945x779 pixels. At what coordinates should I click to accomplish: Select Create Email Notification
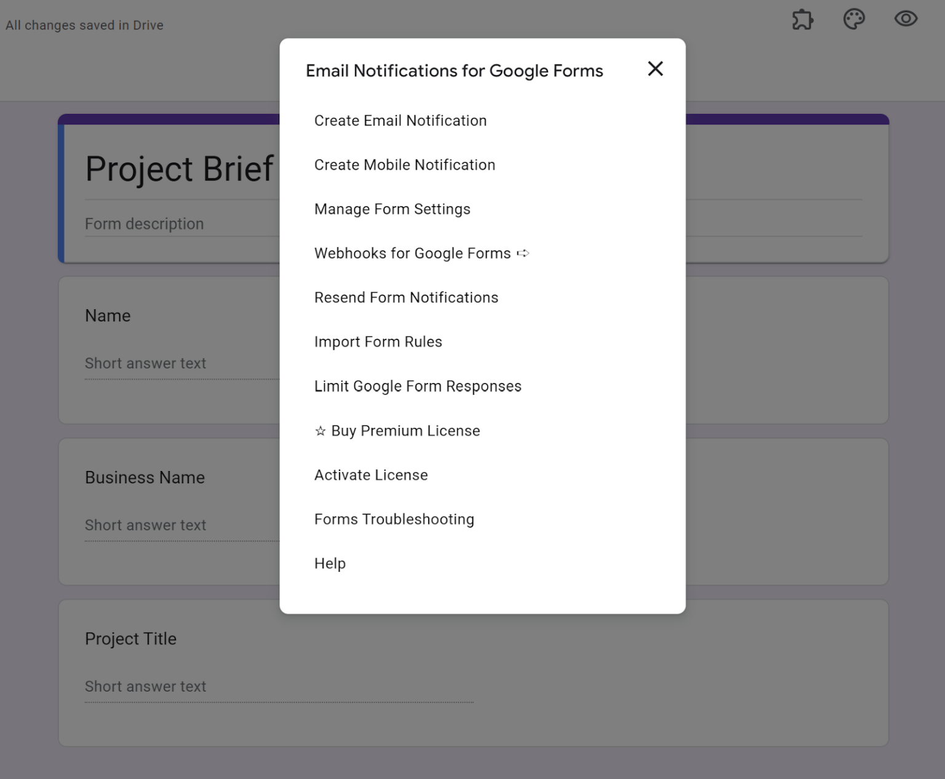(401, 121)
